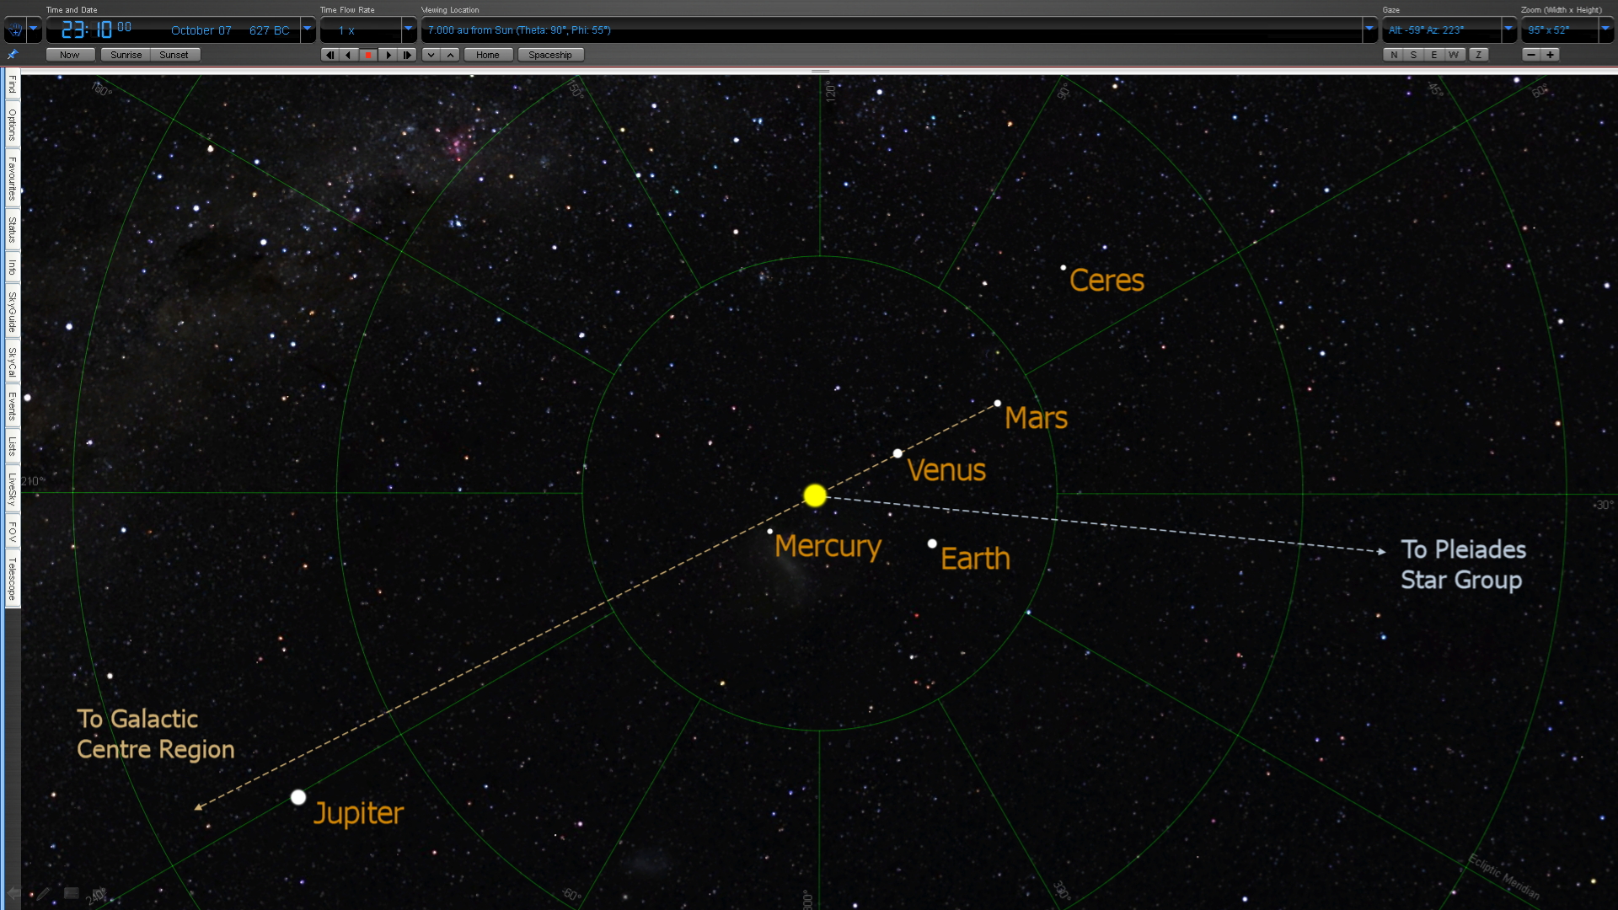Open the Telescope side tab
This screenshot has width=1618, height=910.
(x=12, y=579)
